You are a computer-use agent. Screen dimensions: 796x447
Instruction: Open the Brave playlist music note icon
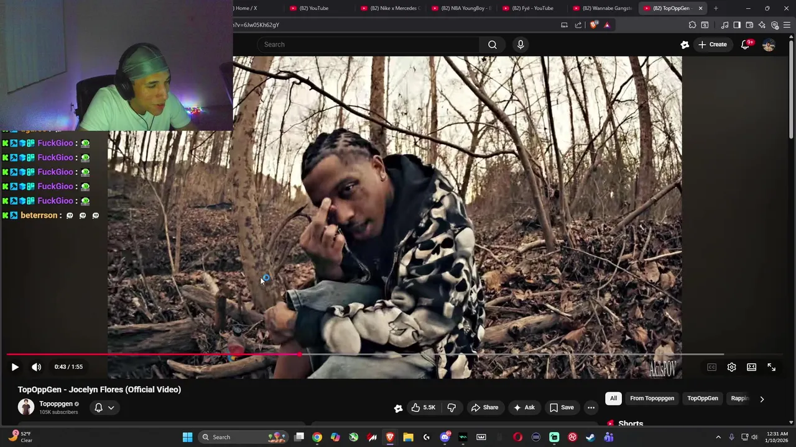point(724,25)
